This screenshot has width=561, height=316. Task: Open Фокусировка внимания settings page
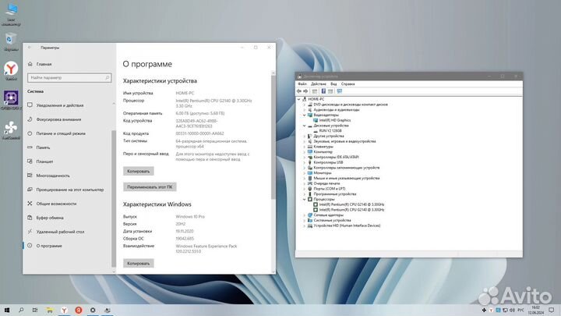click(x=55, y=119)
